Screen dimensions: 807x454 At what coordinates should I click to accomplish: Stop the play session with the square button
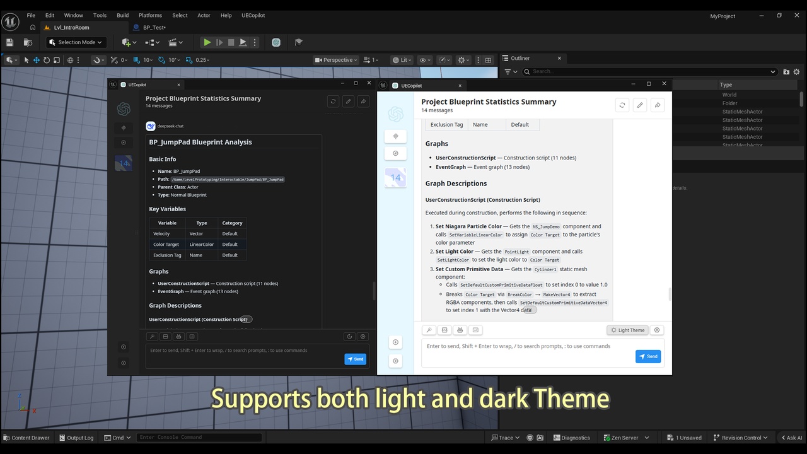click(231, 42)
